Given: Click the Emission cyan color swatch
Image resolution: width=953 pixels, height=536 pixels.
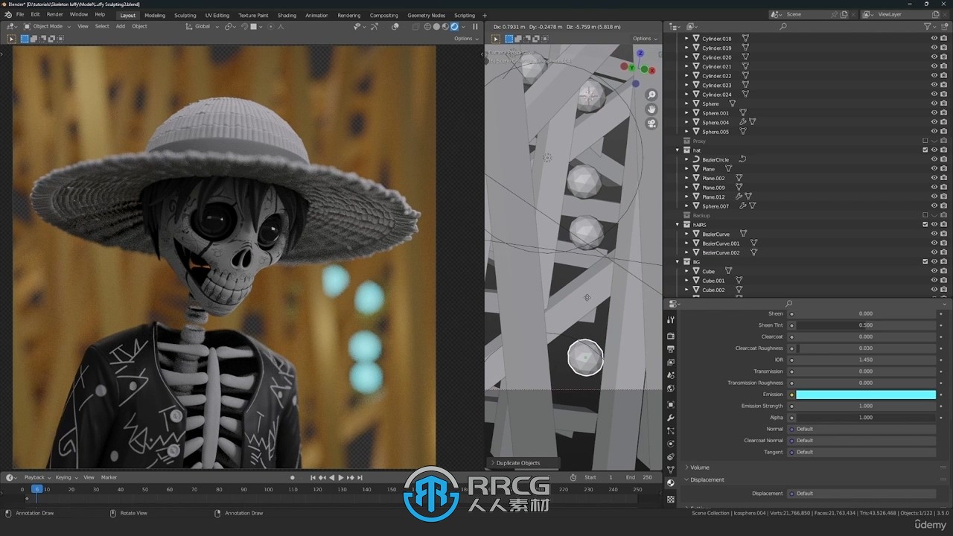Looking at the screenshot, I should coord(866,395).
